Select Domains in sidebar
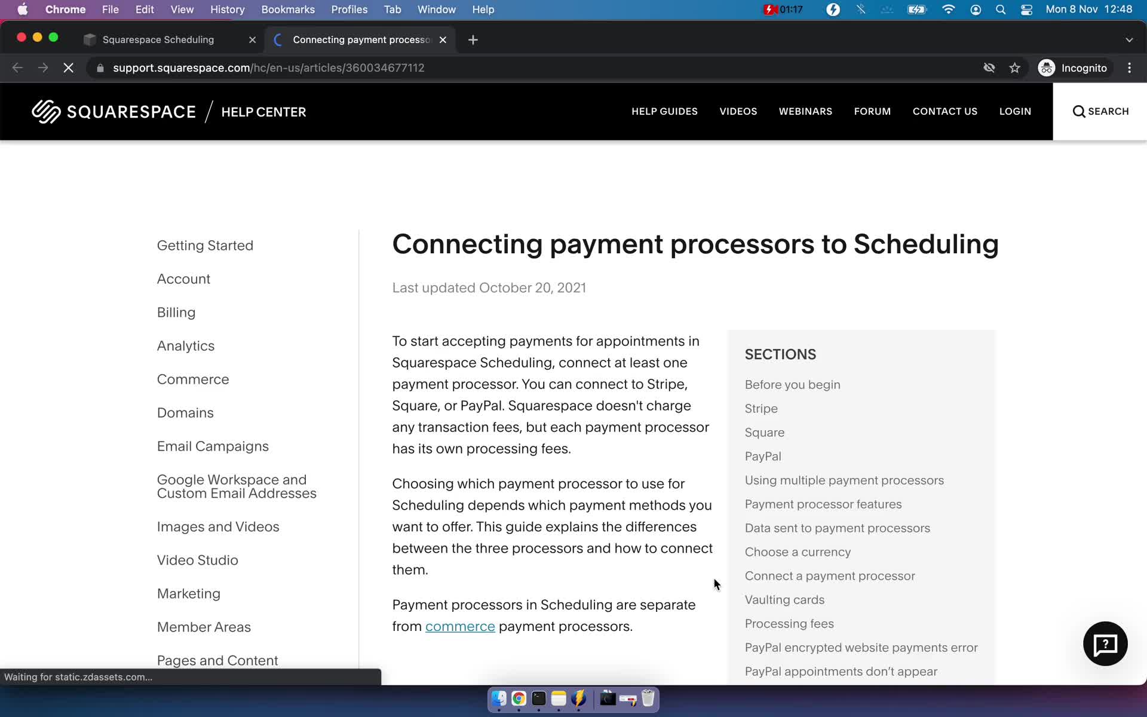 tap(185, 413)
